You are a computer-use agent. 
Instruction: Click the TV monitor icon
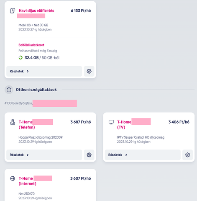pyautogui.click(x=111, y=122)
